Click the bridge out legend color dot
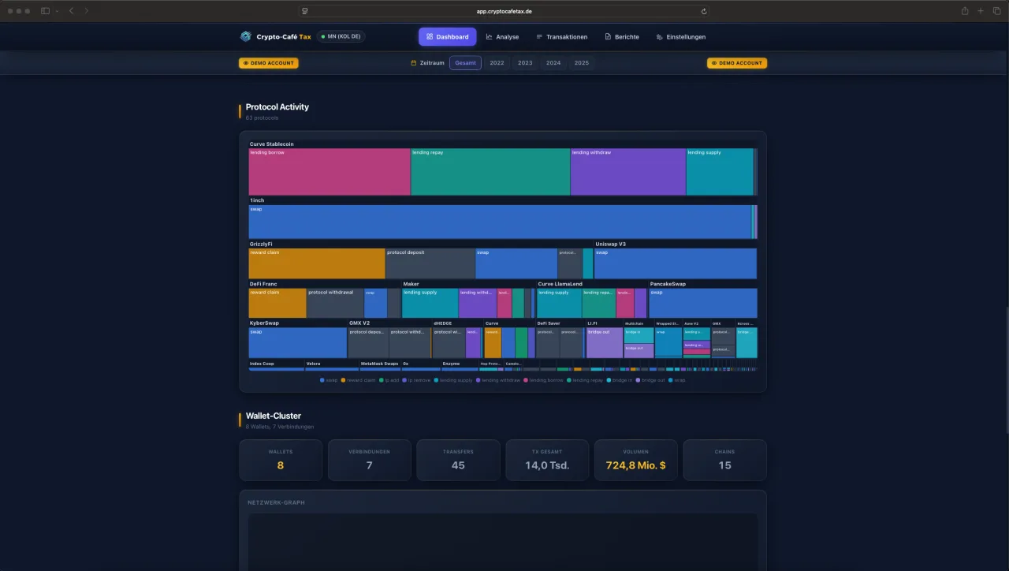This screenshot has width=1009, height=571. click(639, 380)
